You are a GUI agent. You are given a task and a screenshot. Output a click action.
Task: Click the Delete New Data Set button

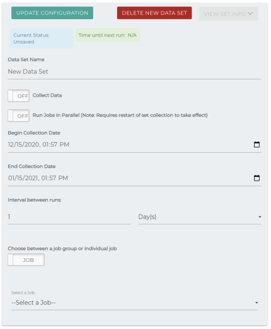pyautogui.click(x=154, y=13)
